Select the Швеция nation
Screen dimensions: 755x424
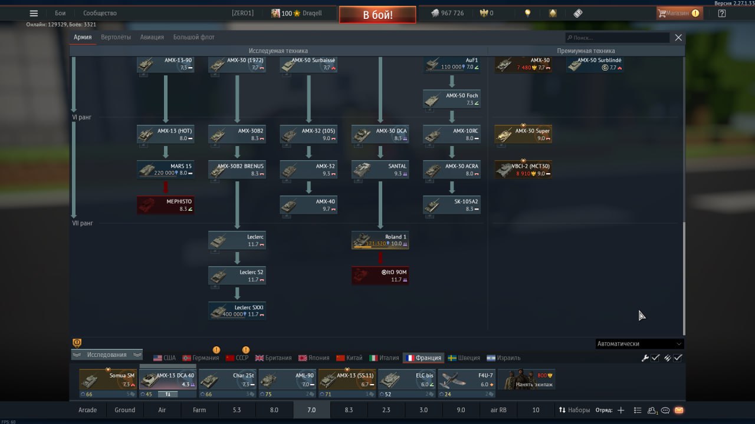click(464, 358)
